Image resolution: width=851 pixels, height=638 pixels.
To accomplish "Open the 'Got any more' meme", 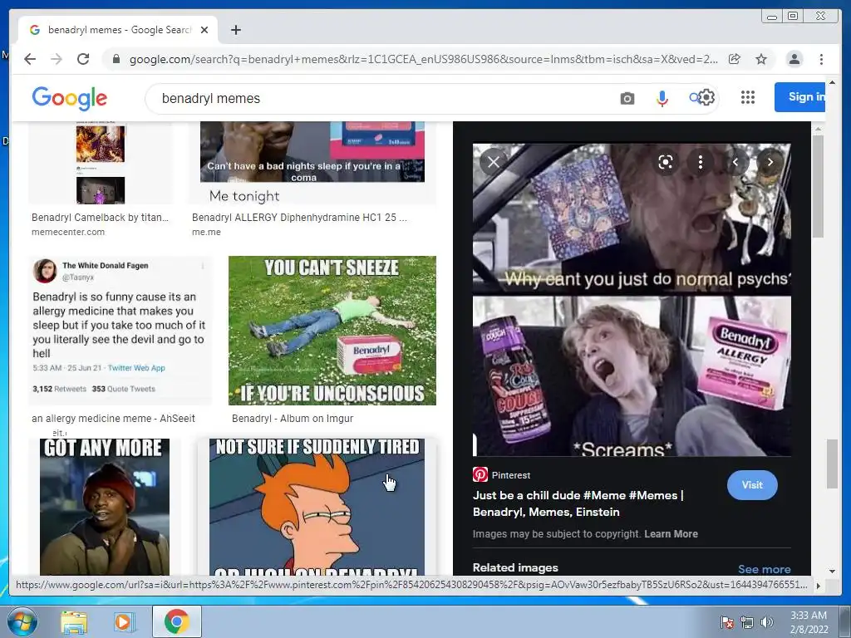I will 104,507.
